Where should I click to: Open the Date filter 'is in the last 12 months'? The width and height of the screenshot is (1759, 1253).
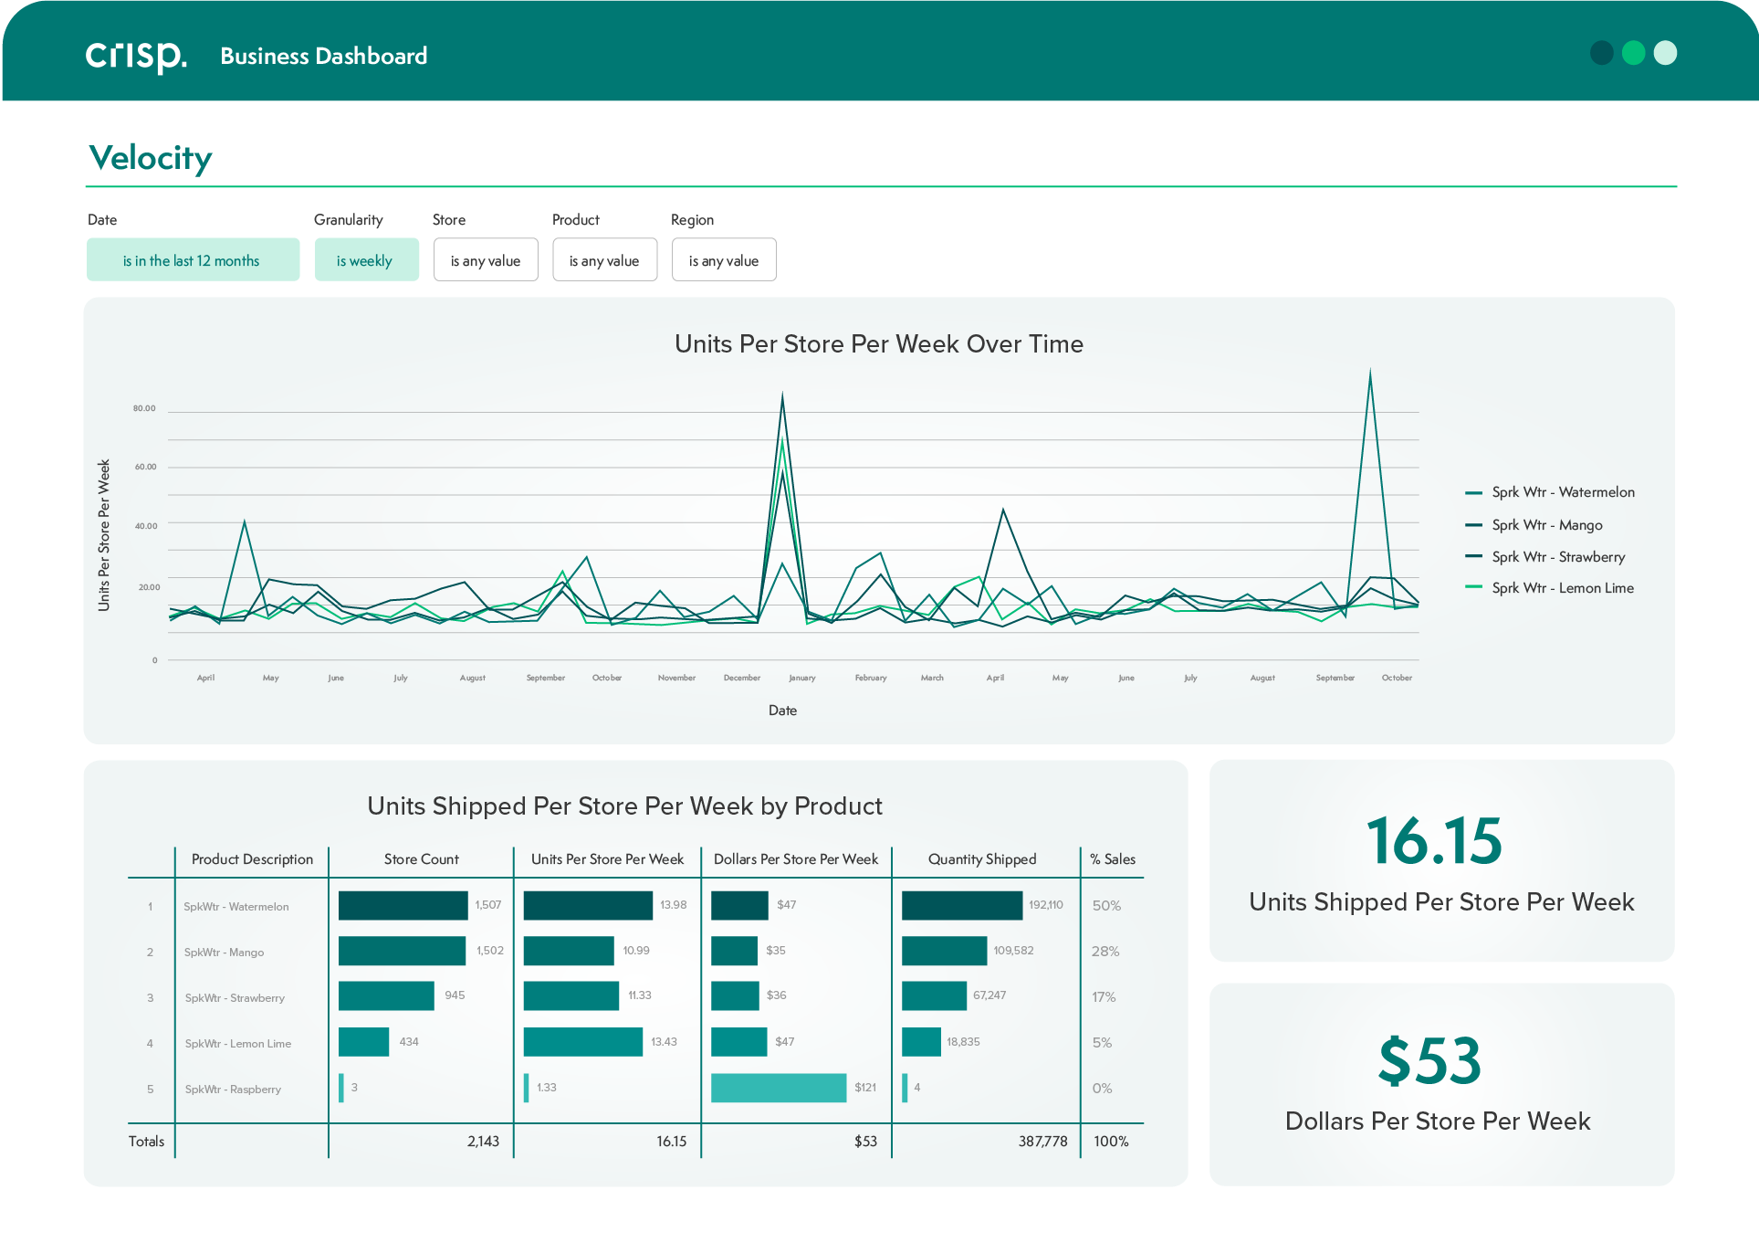(x=193, y=260)
